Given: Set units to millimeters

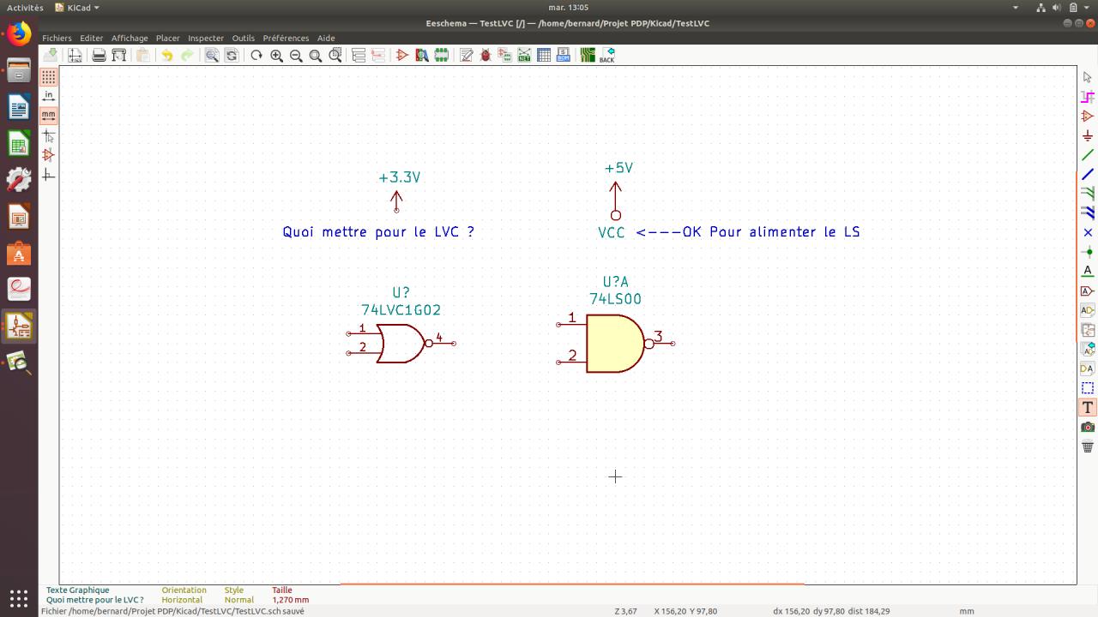Looking at the screenshot, I should [49, 116].
